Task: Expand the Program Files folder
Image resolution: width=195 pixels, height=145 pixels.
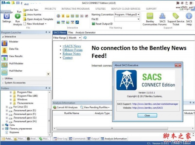Action: pyautogui.click(x=11, y=92)
